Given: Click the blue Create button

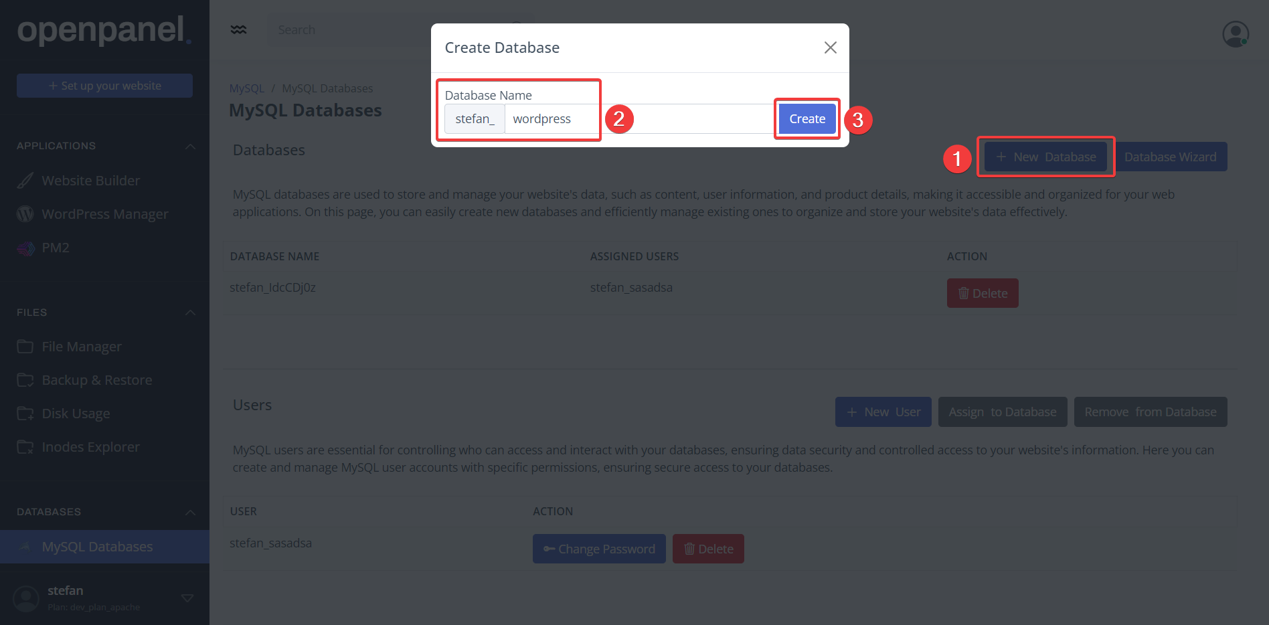Looking at the screenshot, I should [807, 119].
